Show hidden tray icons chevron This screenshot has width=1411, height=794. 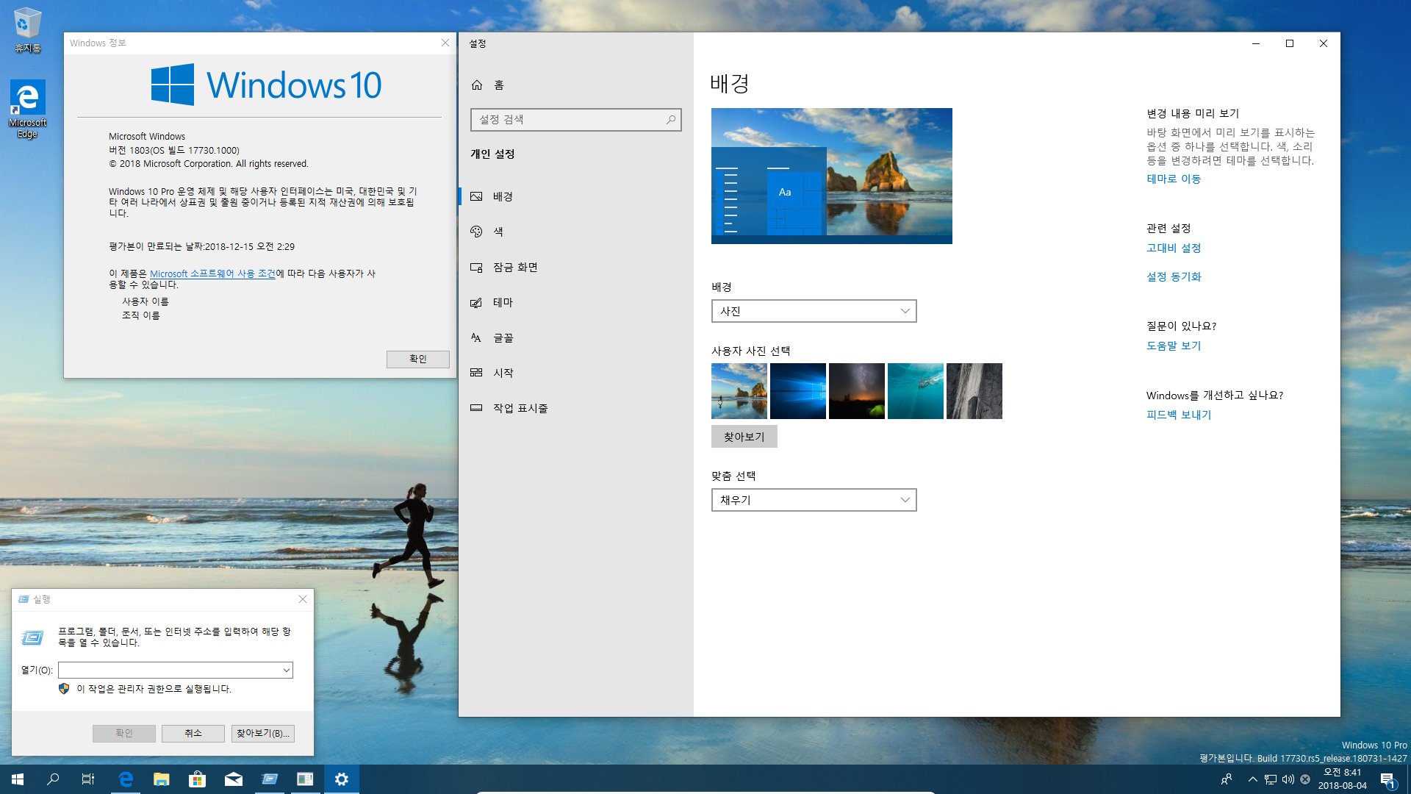(1252, 779)
